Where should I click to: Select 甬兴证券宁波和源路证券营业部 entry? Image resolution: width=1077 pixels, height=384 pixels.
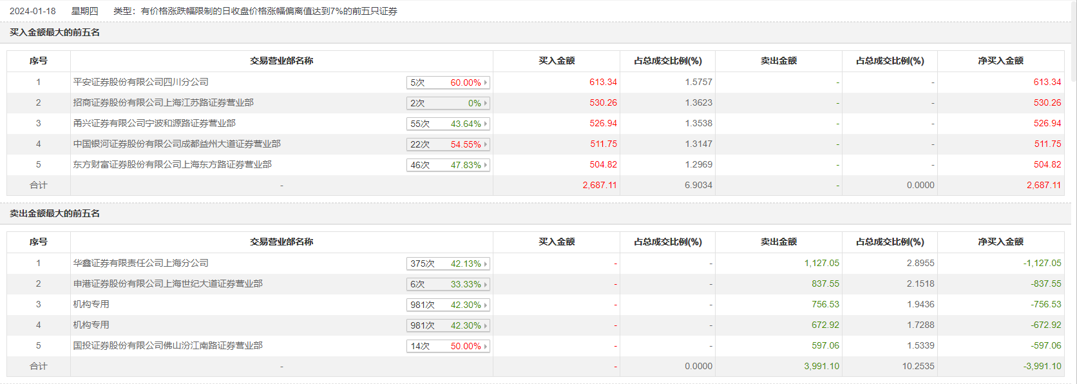click(x=154, y=123)
